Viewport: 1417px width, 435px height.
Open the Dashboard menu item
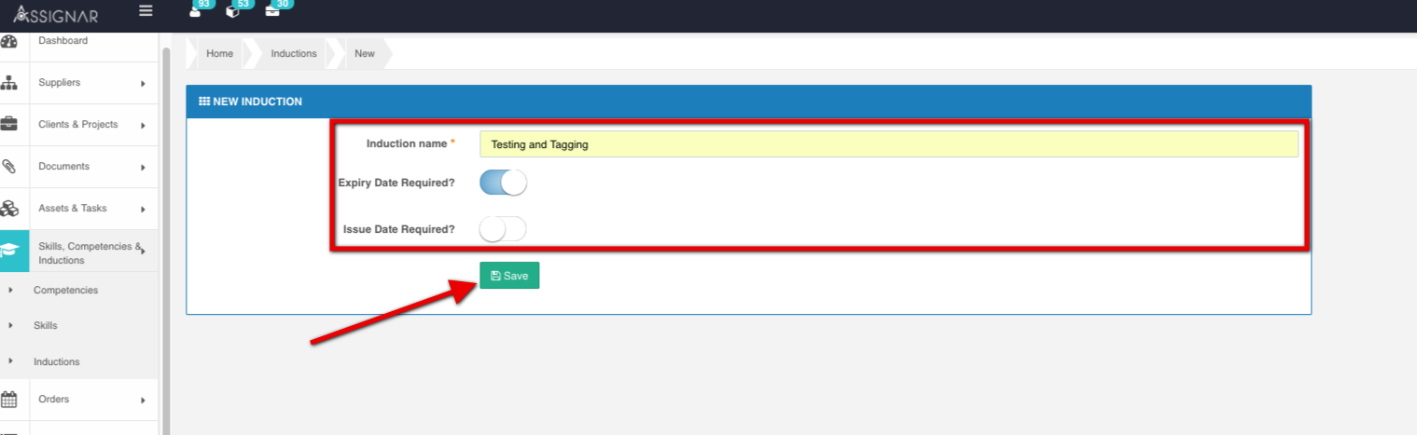[x=63, y=41]
